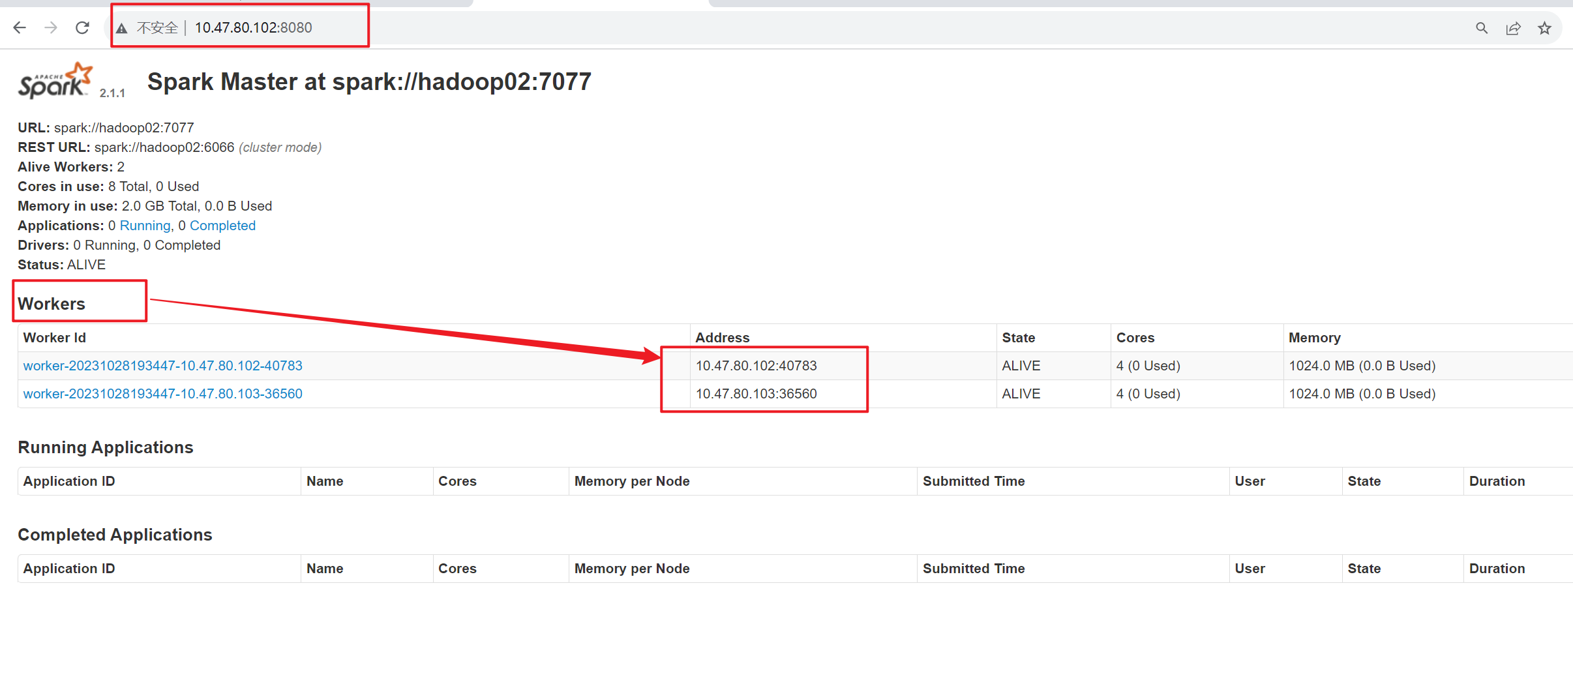The image size is (1573, 684).
Task: Click the Worker Id column header
Action: pos(55,338)
